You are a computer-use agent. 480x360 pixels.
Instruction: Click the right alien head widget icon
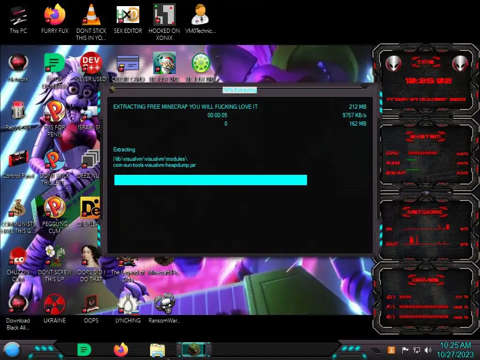click(460, 64)
